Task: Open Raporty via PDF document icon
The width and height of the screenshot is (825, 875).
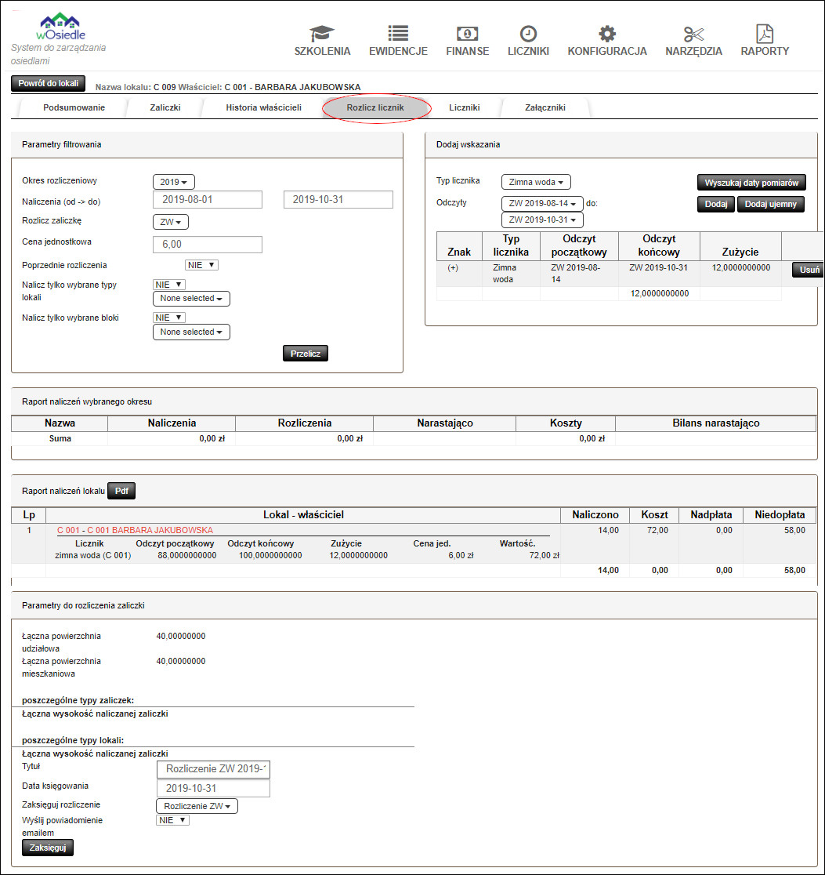Action: tap(765, 34)
